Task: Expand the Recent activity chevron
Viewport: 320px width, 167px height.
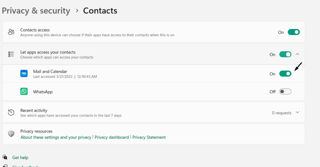Action: (297, 113)
